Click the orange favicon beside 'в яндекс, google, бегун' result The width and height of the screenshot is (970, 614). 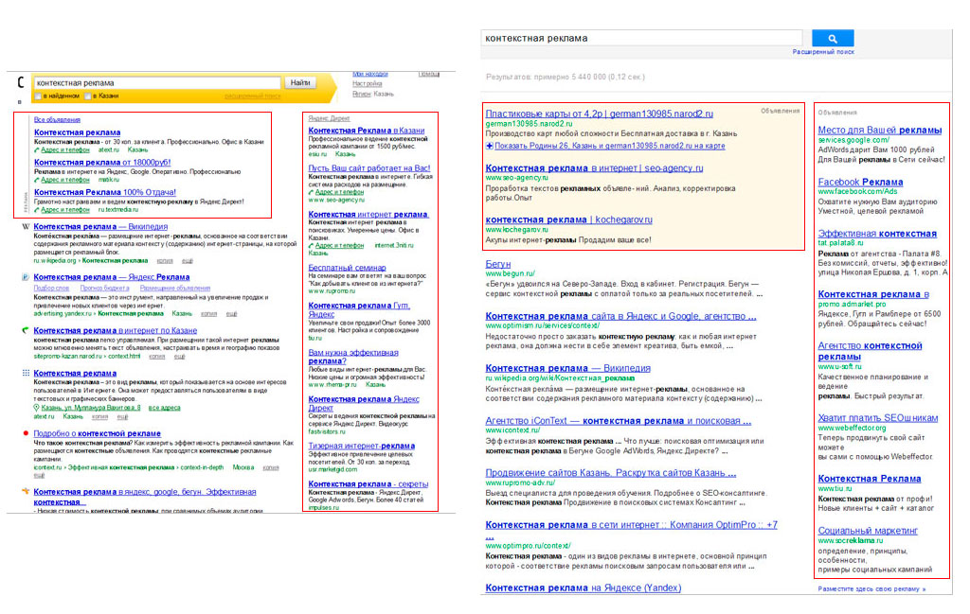tap(25, 492)
